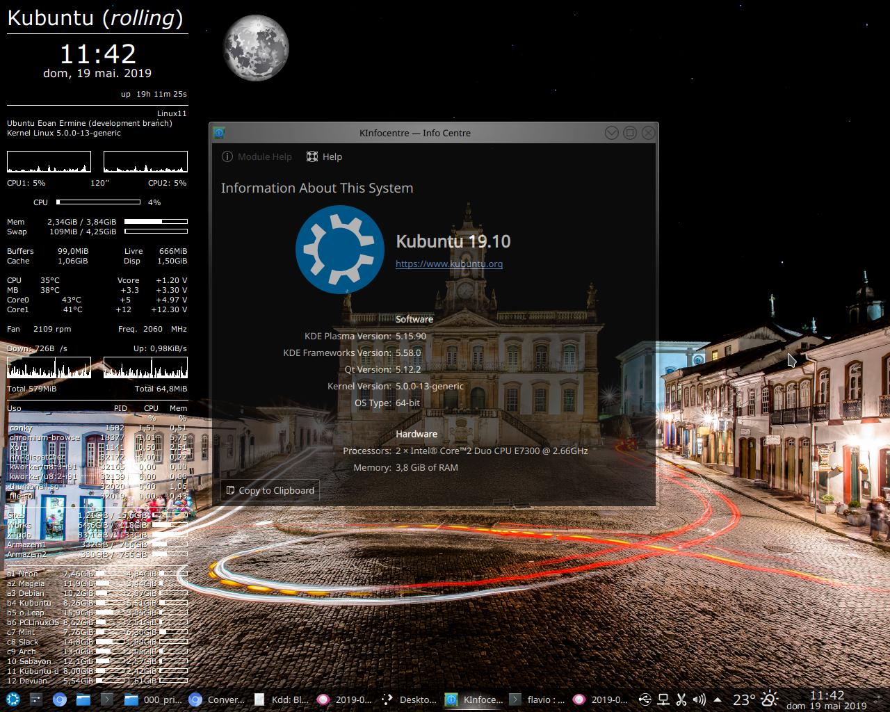Expand hidden system tray icons
The height and width of the screenshot is (712, 890).
click(718, 699)
